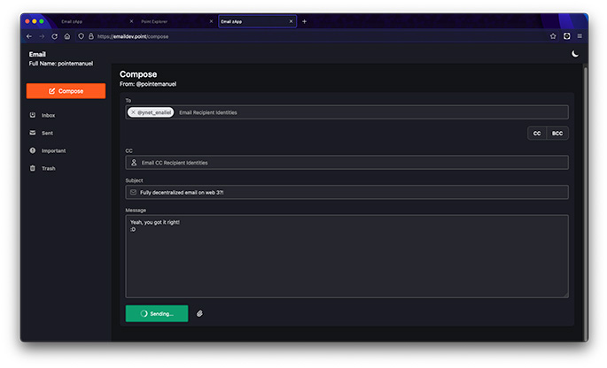Image resolution: width=607 pixels, height=368 pixels.
Task: Click the spinner icon on Sending button
Action: pos(144,313)
